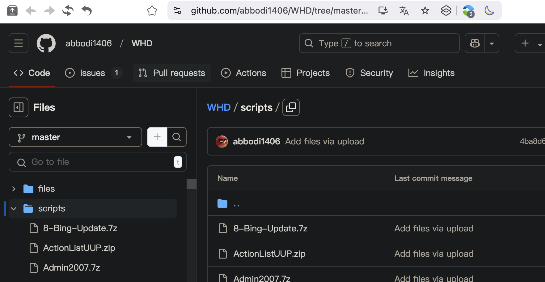Open the Projects tab
This screenshot has height=282, width=545.
[x=306, y=73]
